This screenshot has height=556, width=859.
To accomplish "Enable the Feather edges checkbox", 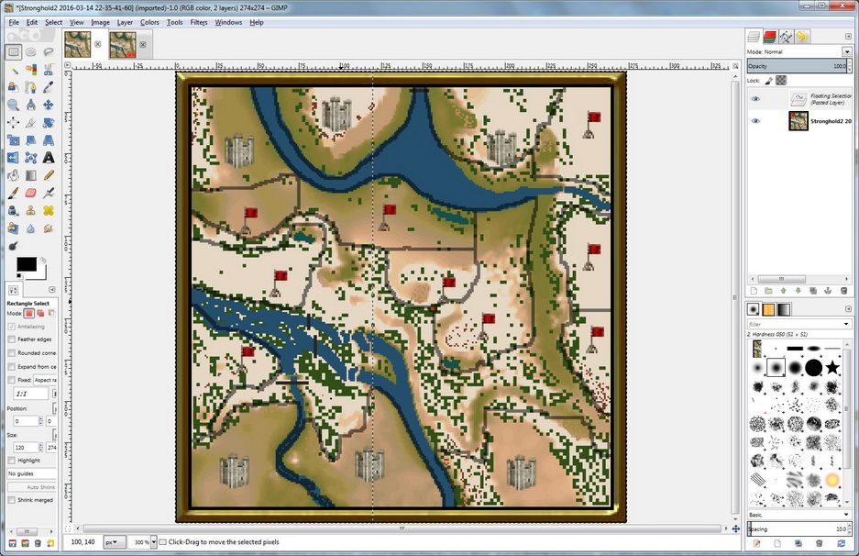I will click(x=11, y=339).
